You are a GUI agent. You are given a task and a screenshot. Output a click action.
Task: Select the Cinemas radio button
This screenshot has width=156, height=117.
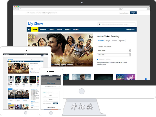click(x=105, y=47)
